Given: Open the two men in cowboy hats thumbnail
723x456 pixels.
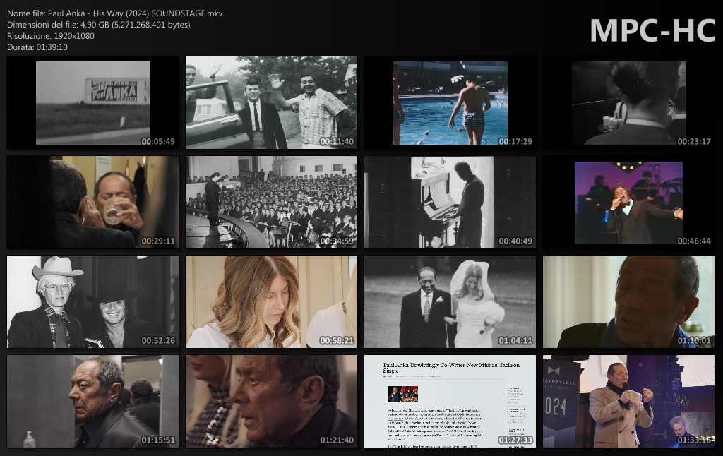Looking at the screenshot, I should point(92,302).
